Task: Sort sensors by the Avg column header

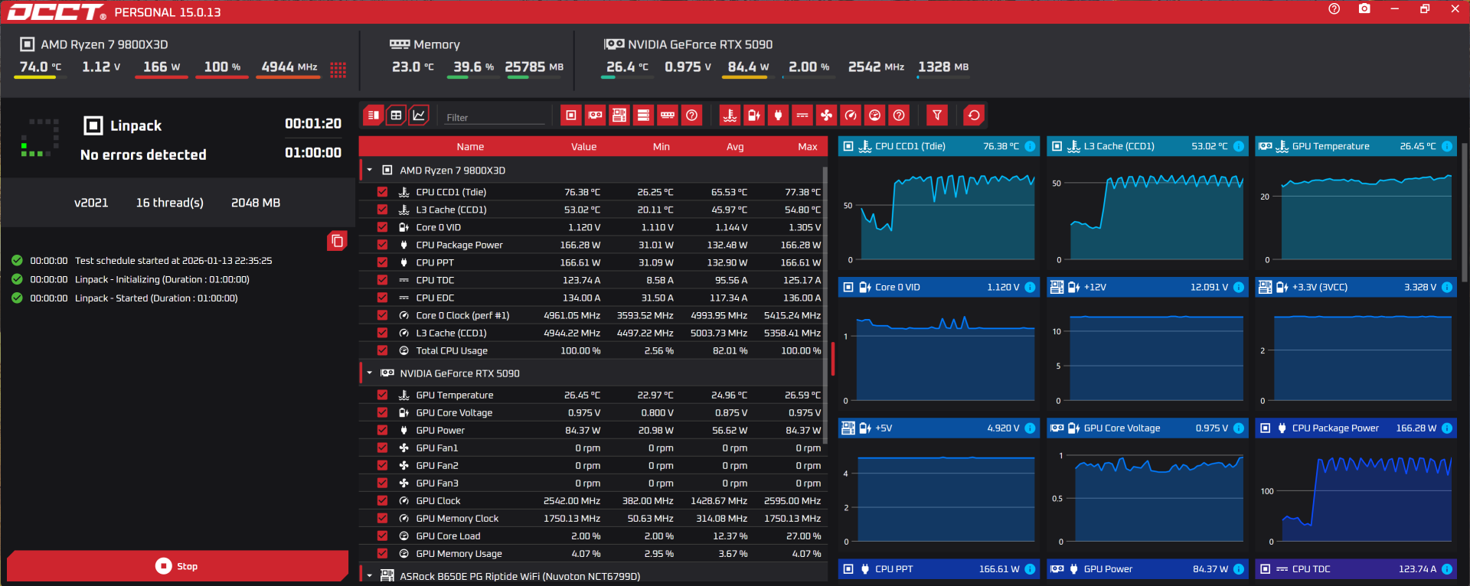Action: click(735, 147)
